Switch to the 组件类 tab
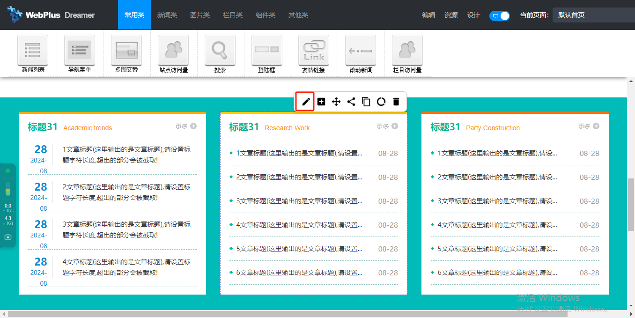The height and width of the screenshot is (318, 635). click(x=266, y=15)
